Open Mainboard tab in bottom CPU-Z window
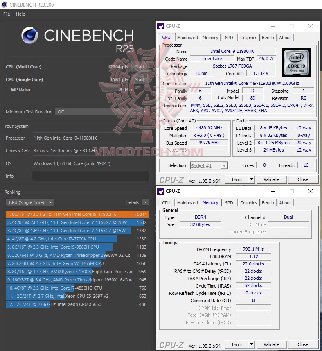Viewport: 322px width, 351px height. 187,203
